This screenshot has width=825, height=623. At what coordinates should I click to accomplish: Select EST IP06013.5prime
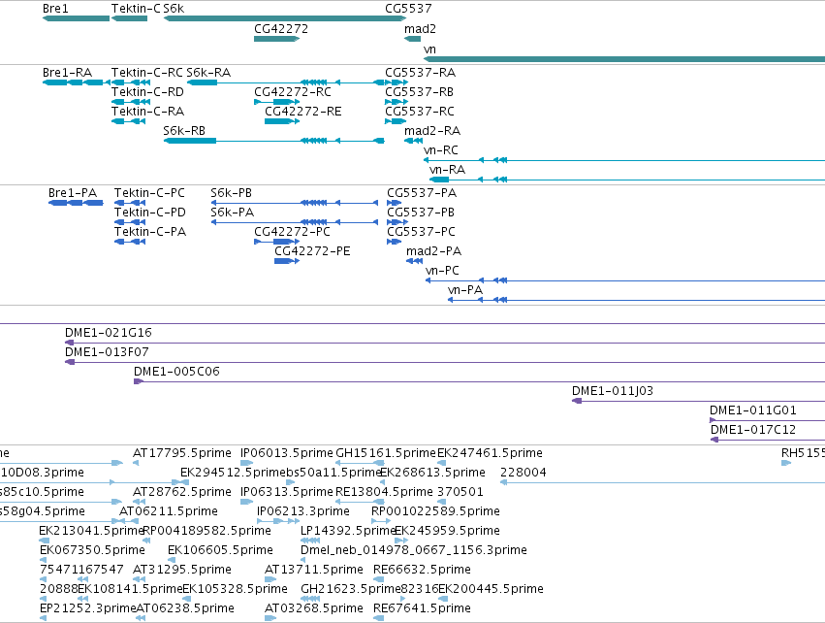pos(287,453)
